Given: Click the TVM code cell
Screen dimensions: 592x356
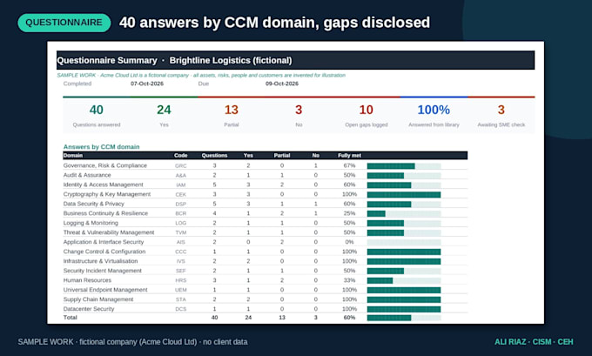Looking at the screenshot, I should (181, 232).
